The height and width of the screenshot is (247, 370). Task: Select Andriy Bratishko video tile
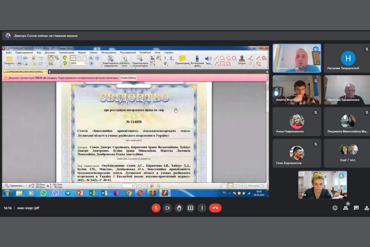click(x=297, y=90)
